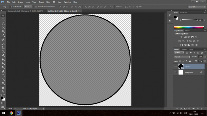
Task: Add Brightness/Contrast adjustment
Action: coord(181,37)
